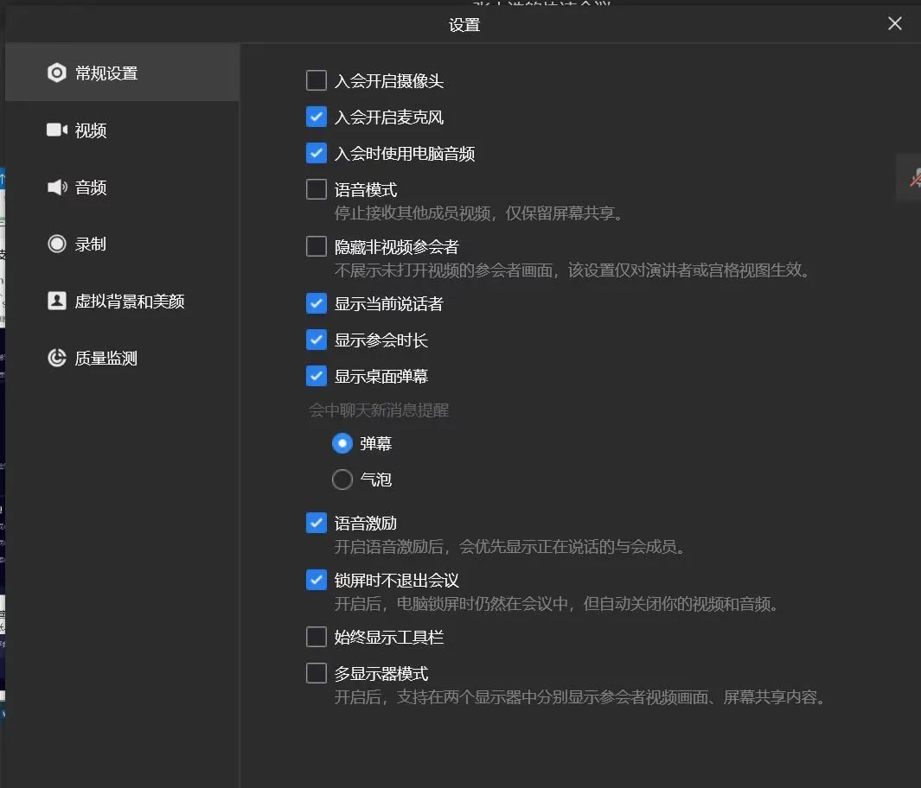
Task: Disable 入会开启麦克风
Action: pyautogui.click(x=317, y=117)
